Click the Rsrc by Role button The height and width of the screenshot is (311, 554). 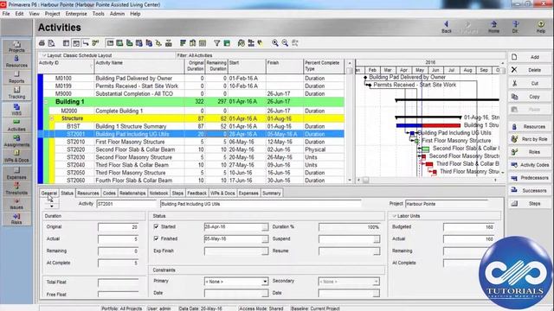click(x=530, y=139)
